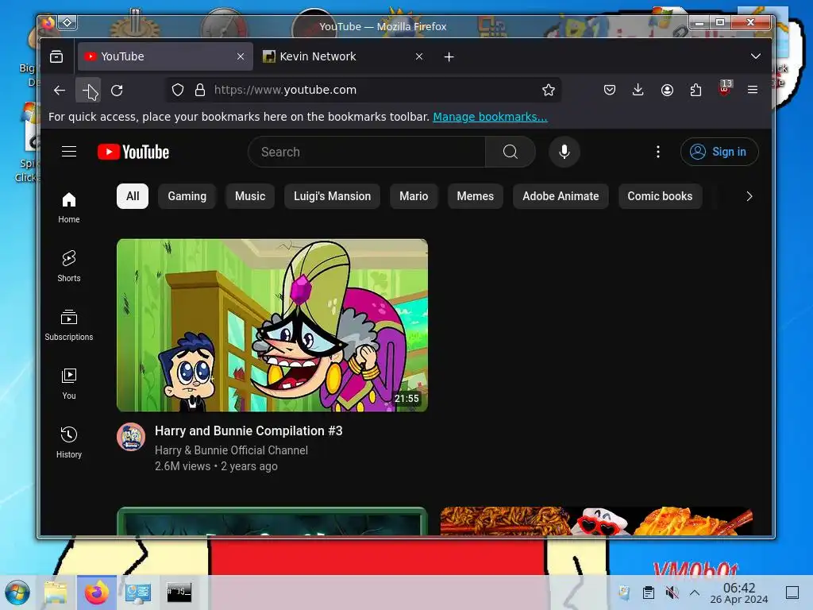This screenshot has width=813, height=610.
Task: Open the Start menu button
Action: click(x=17, y=593)
